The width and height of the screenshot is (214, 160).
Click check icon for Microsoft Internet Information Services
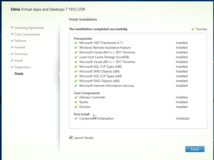76,86
